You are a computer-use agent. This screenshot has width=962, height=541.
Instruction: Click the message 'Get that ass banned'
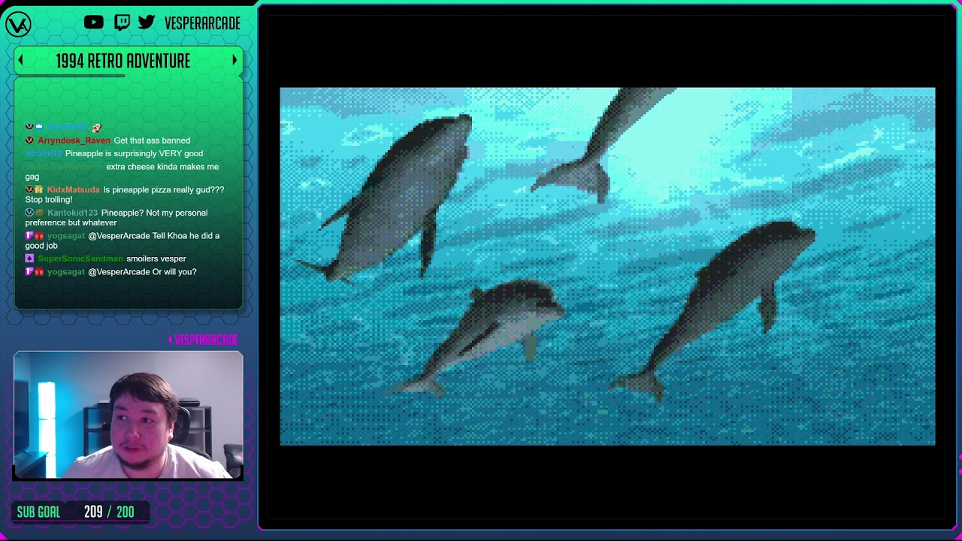click(x=152, y=141)
